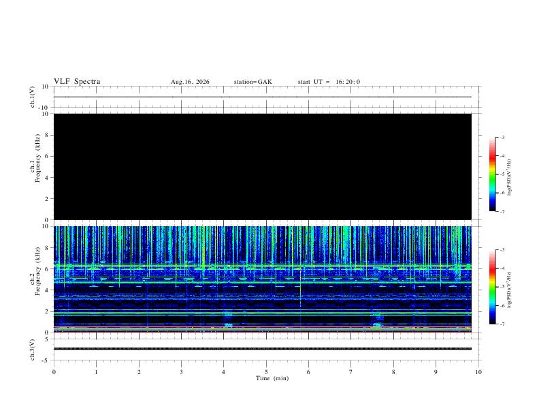Click the ch.1 spectrogram color scale bar
The image size is (539, 417).
pos(492,174)
